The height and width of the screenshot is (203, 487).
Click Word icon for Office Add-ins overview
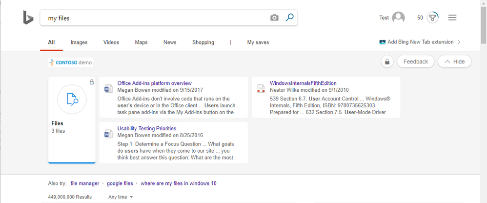point(108,89)
